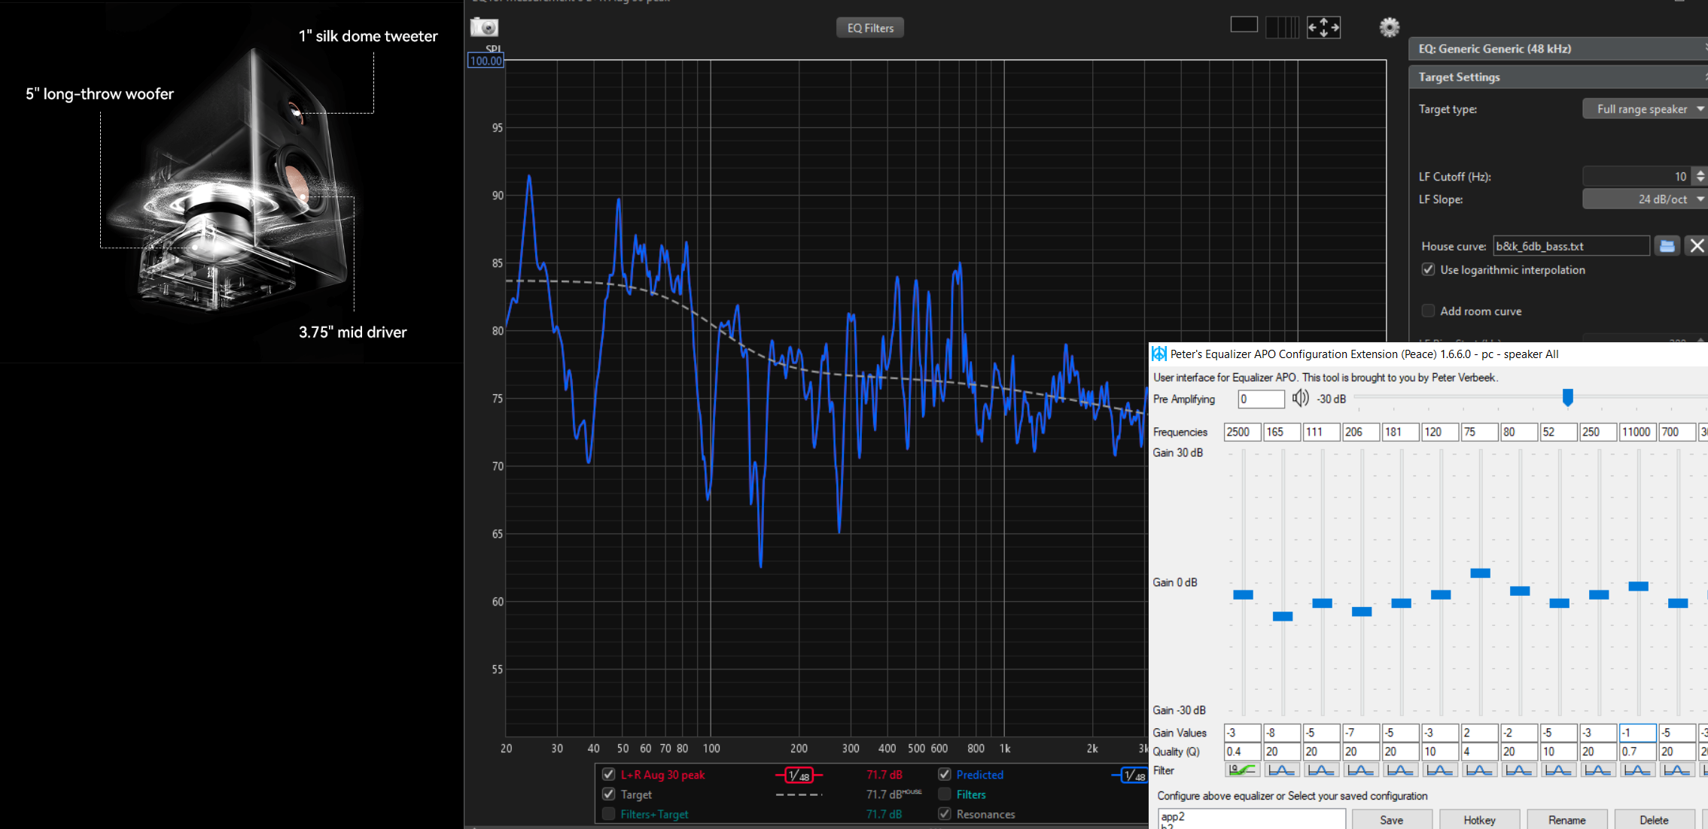Open the LF Slope dropdown
The image size is (1708, 829).
[1644, 199]
